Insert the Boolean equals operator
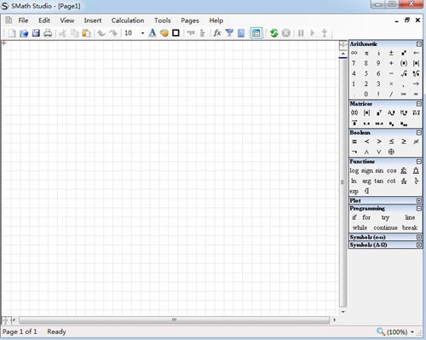The height and width of the screenshot is (340, 426). coord(354,141)
